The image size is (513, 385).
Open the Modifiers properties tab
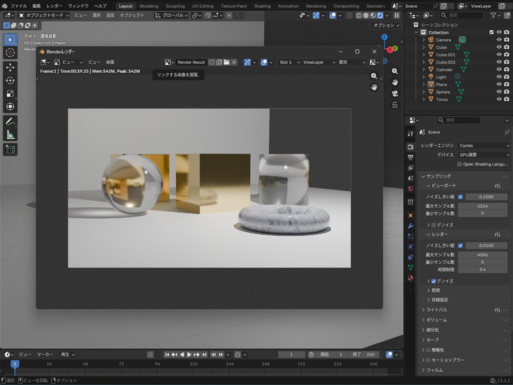[x=410, y=226]
